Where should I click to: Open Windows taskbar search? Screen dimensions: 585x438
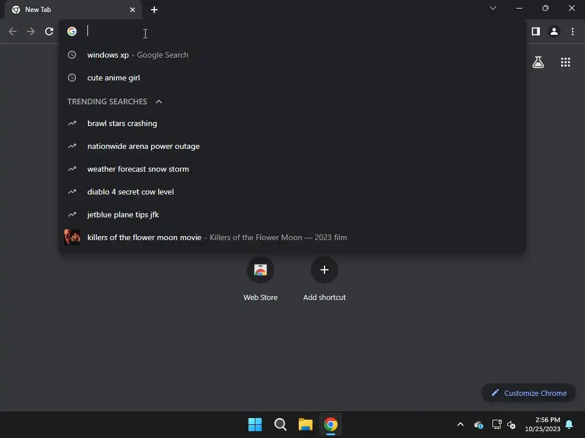[x=280, y=424]
